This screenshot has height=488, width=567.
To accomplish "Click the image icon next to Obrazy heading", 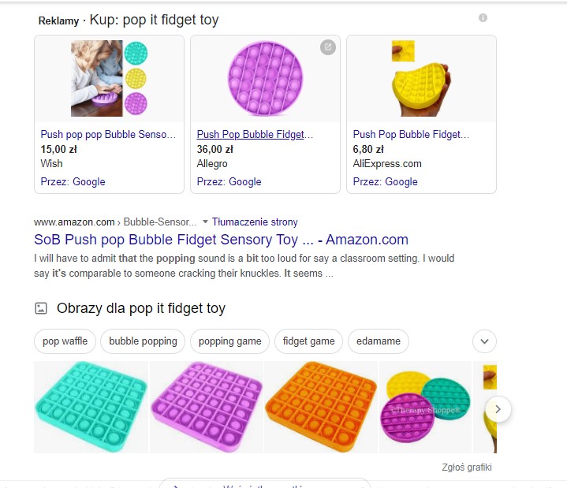I will 41,308.
